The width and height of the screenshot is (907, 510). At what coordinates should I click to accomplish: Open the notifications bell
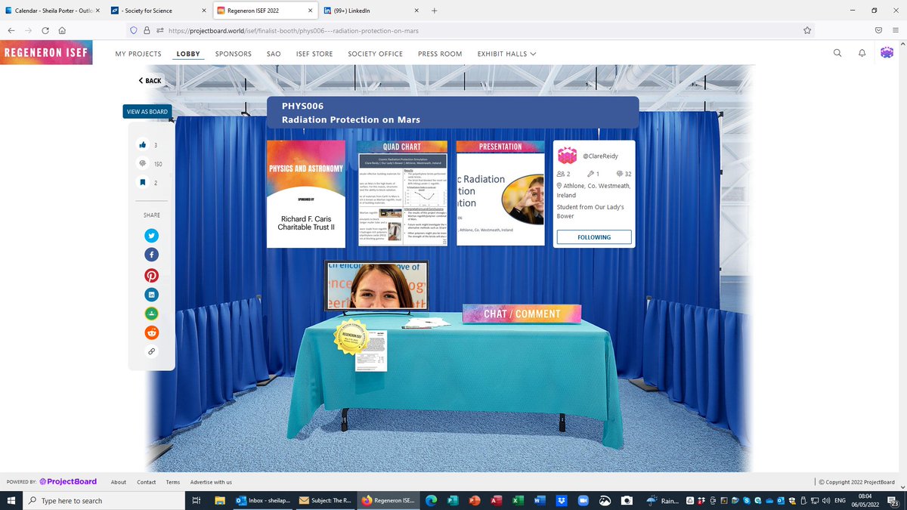click(x=862, y=53)
